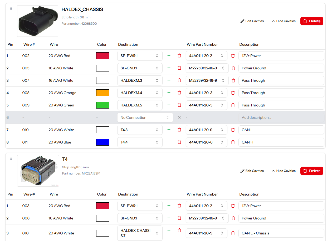
Task: Click the Add description field on pin 6
Action: click(281, 117)
